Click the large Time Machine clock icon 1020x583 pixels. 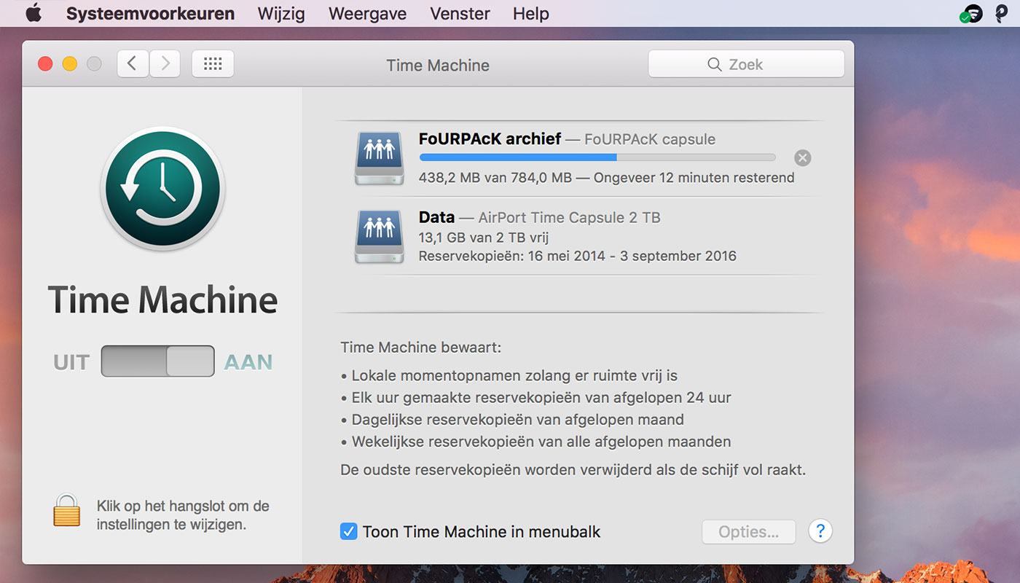pos(162,189)
